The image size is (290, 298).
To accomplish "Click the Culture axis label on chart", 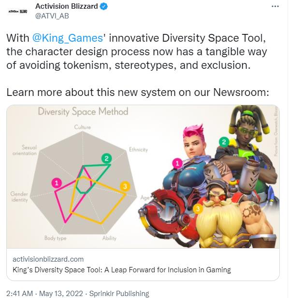I will coord(83,127).
